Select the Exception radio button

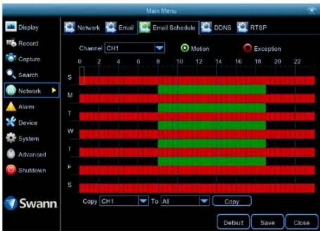247,48
